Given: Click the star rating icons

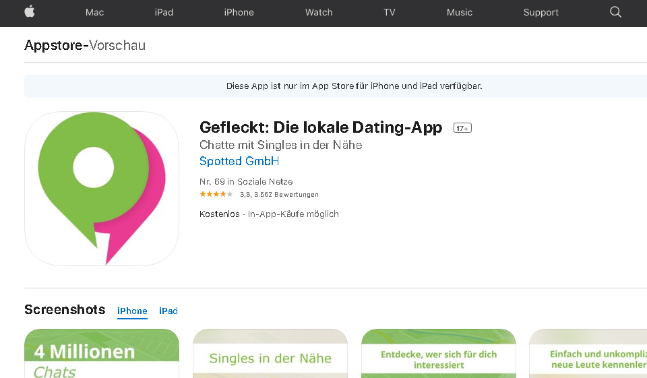Looking at the screenshot, I should tap(216, 195).
